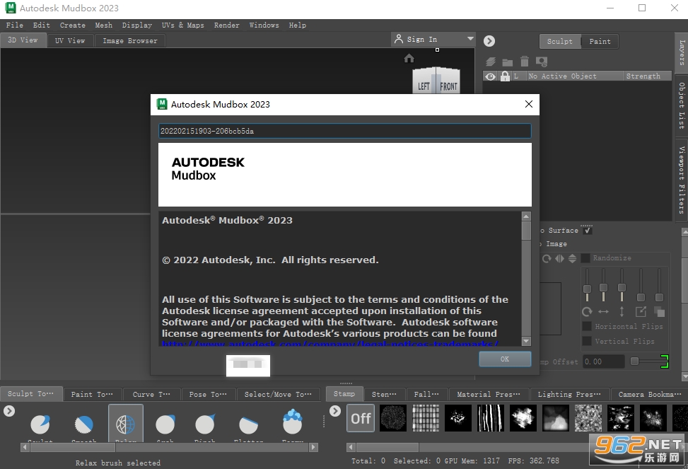Click the FRONT face of view cube

pos(448,85)
